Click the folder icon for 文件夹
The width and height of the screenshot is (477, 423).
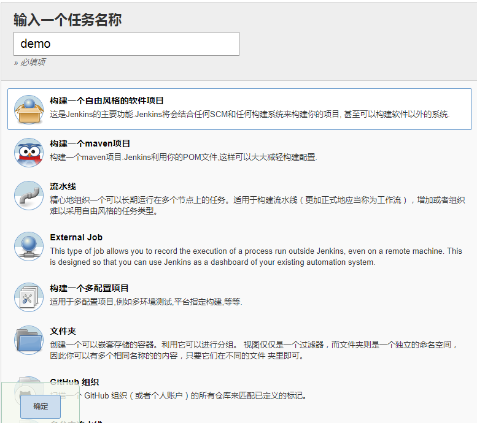pos(29,340)
